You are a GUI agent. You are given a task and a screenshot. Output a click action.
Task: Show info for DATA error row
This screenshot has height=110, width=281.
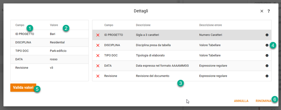click(267, 66)
